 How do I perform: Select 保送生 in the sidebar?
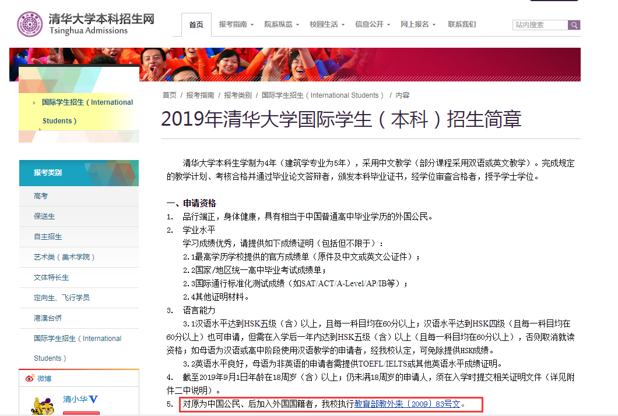click(79, 216)
